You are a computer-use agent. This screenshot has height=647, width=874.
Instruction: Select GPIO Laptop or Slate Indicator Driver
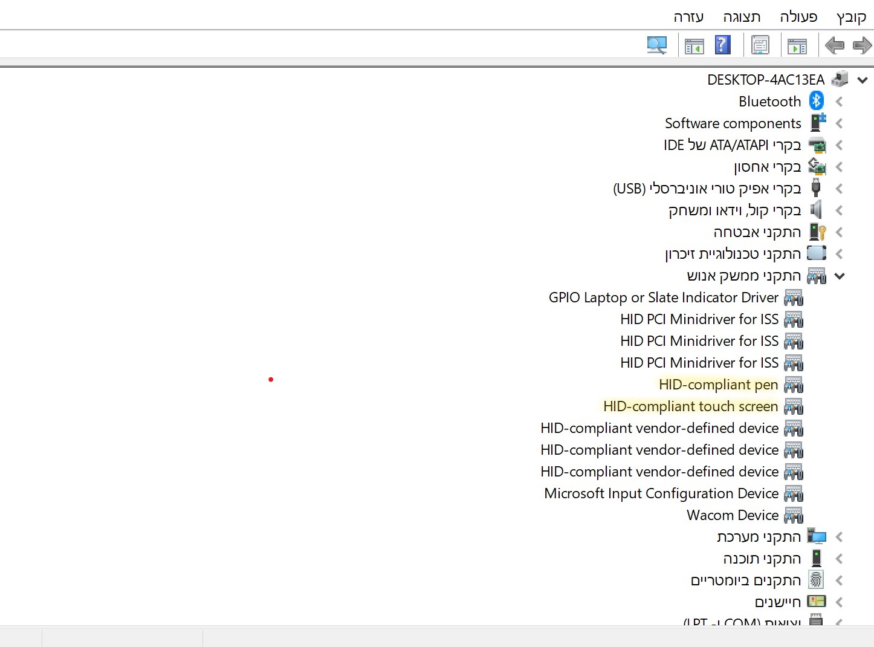click(664, 297)
